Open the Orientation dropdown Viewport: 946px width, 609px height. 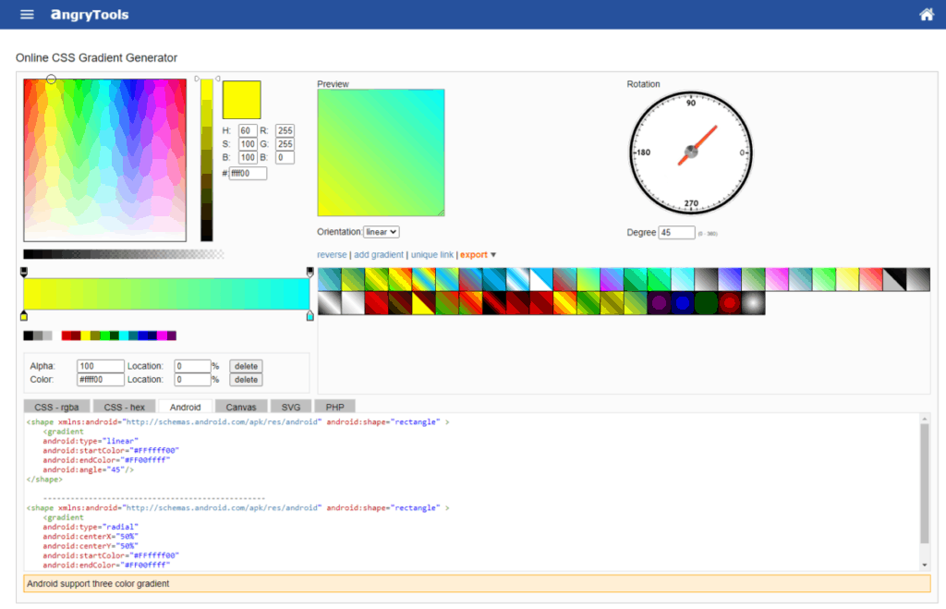tap(381, 232)
